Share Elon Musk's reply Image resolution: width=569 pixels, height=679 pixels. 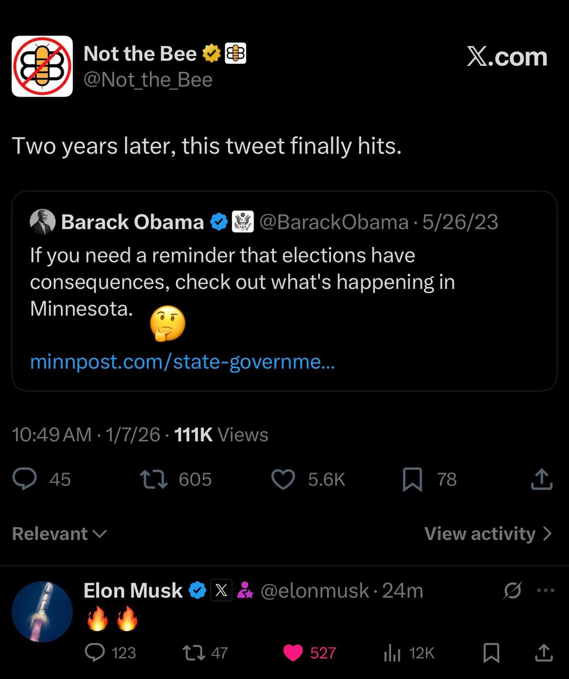(x=544, y=653)
